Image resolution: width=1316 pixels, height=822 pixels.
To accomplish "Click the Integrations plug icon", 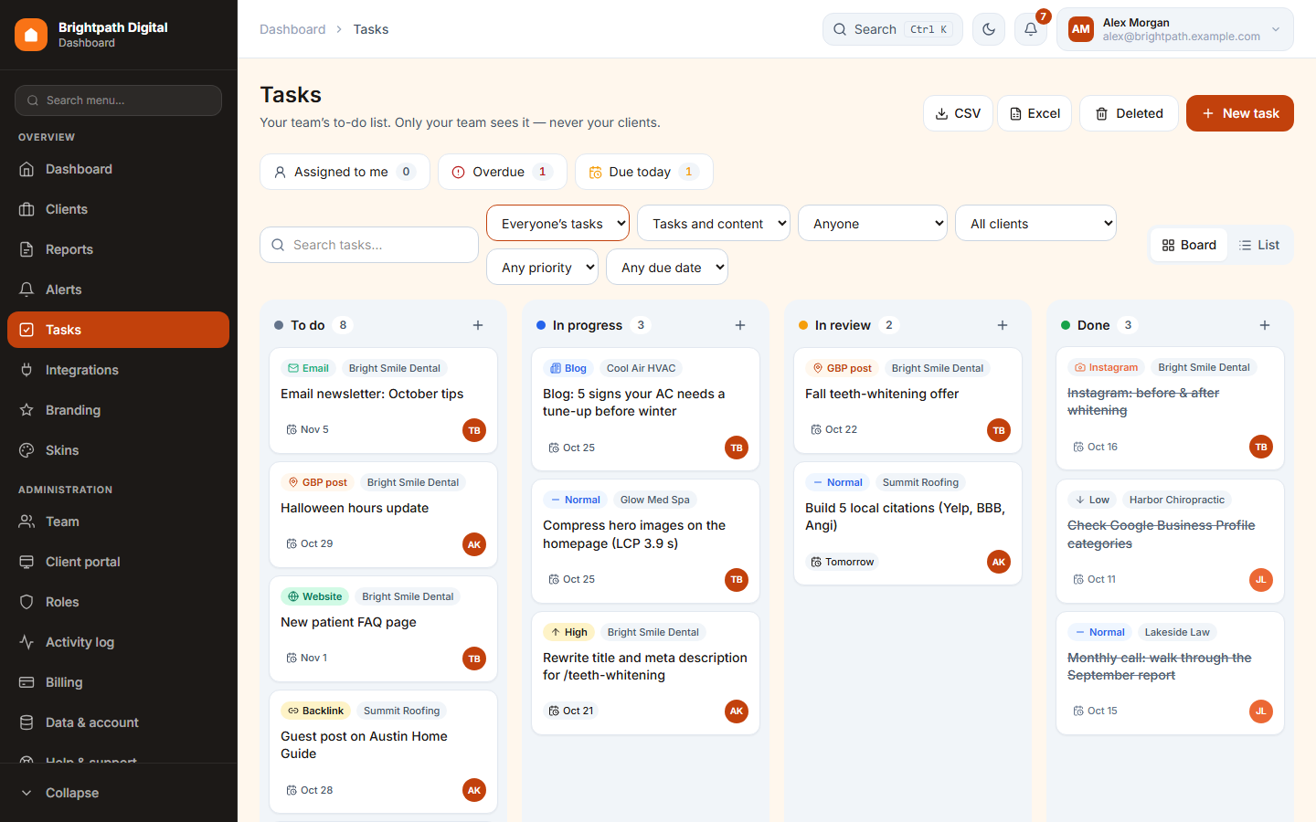I will tap(27, 370).
